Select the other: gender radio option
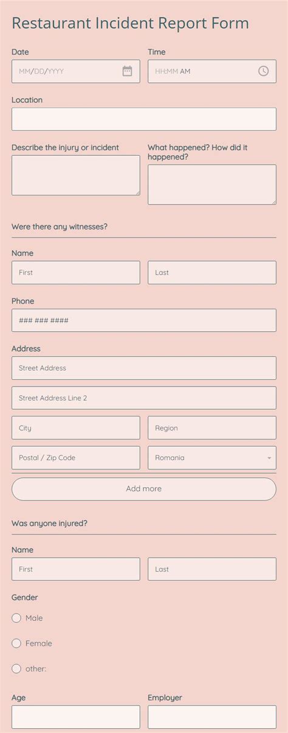This screenshot has width=288, height=733. [16, 668]
